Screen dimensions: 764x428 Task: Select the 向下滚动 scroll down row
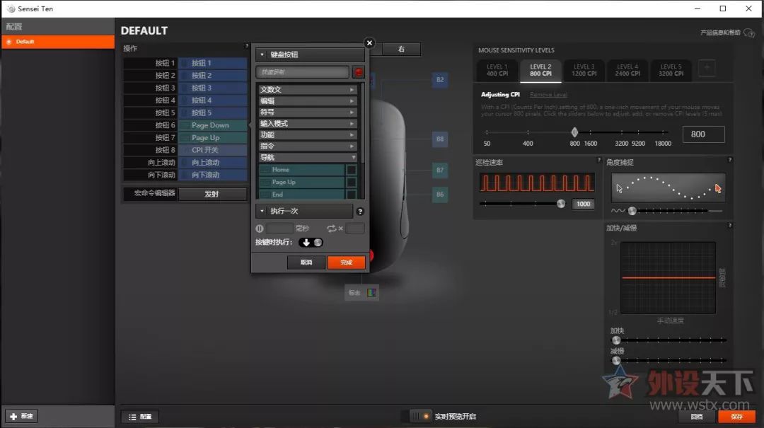pos(185,175)
